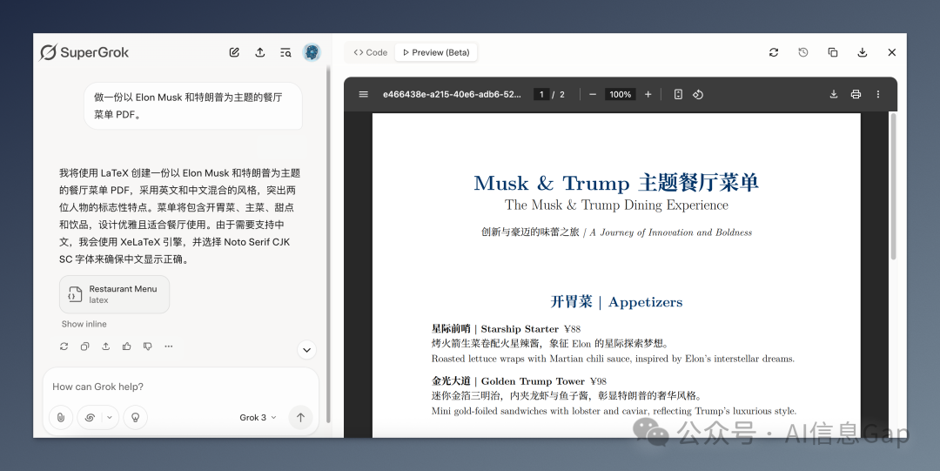The height and width of the screenshot is (471, 940).
Task: Click the PDF page number field
Action: [541, 94]
